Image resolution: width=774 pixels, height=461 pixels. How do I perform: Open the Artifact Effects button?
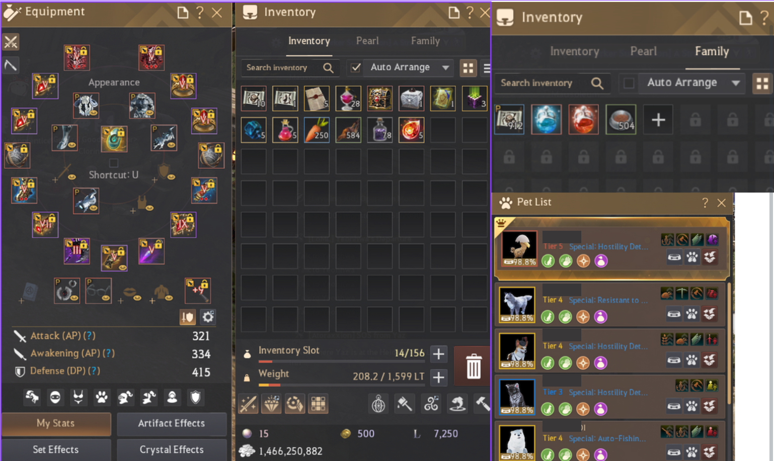coord(172,423)
